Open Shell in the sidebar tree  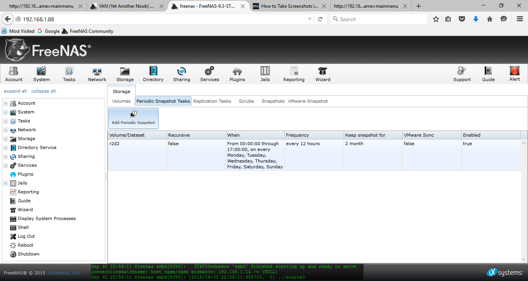coord(23,227)
